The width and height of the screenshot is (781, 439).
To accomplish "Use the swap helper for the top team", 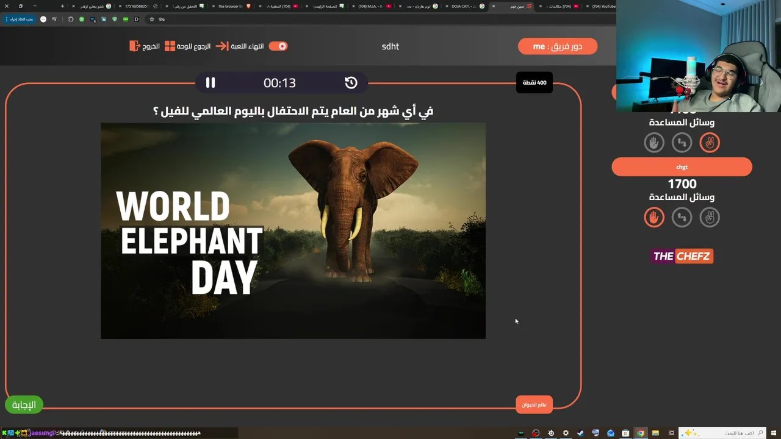I will [x=682, y=143].
